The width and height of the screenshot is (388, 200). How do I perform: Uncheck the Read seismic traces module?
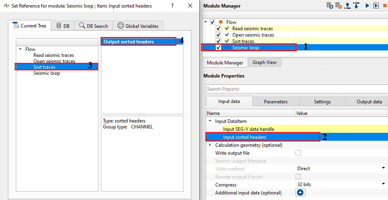[x=218, y=29]
